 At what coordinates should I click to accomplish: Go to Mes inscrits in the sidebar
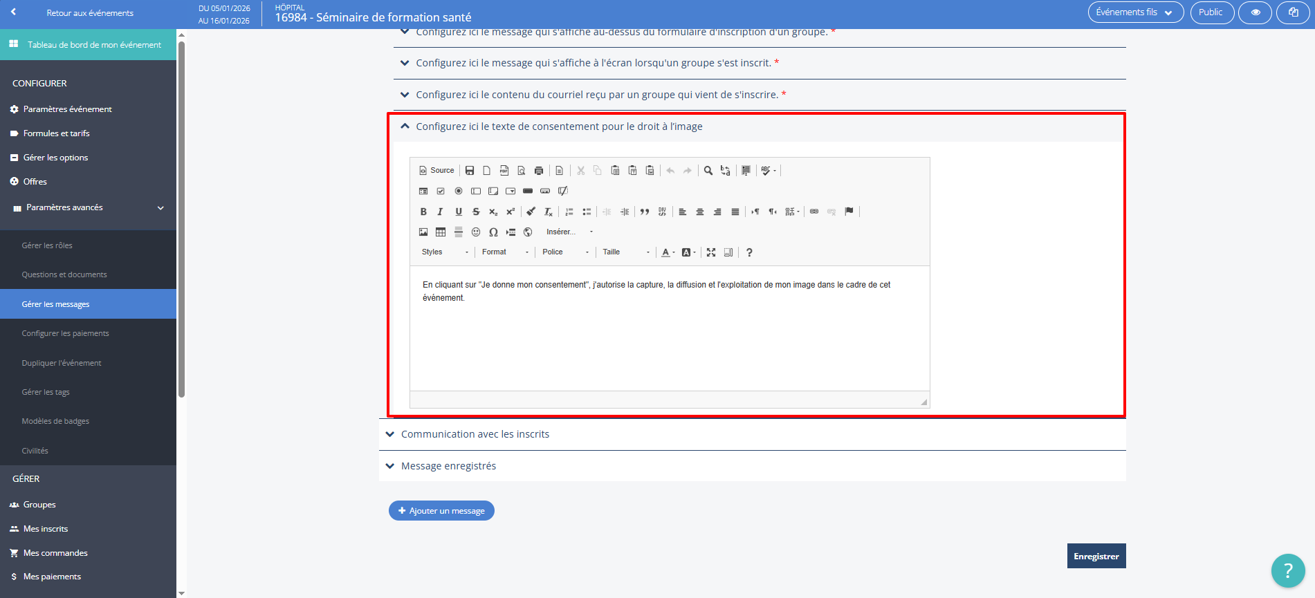click(46, 529)
